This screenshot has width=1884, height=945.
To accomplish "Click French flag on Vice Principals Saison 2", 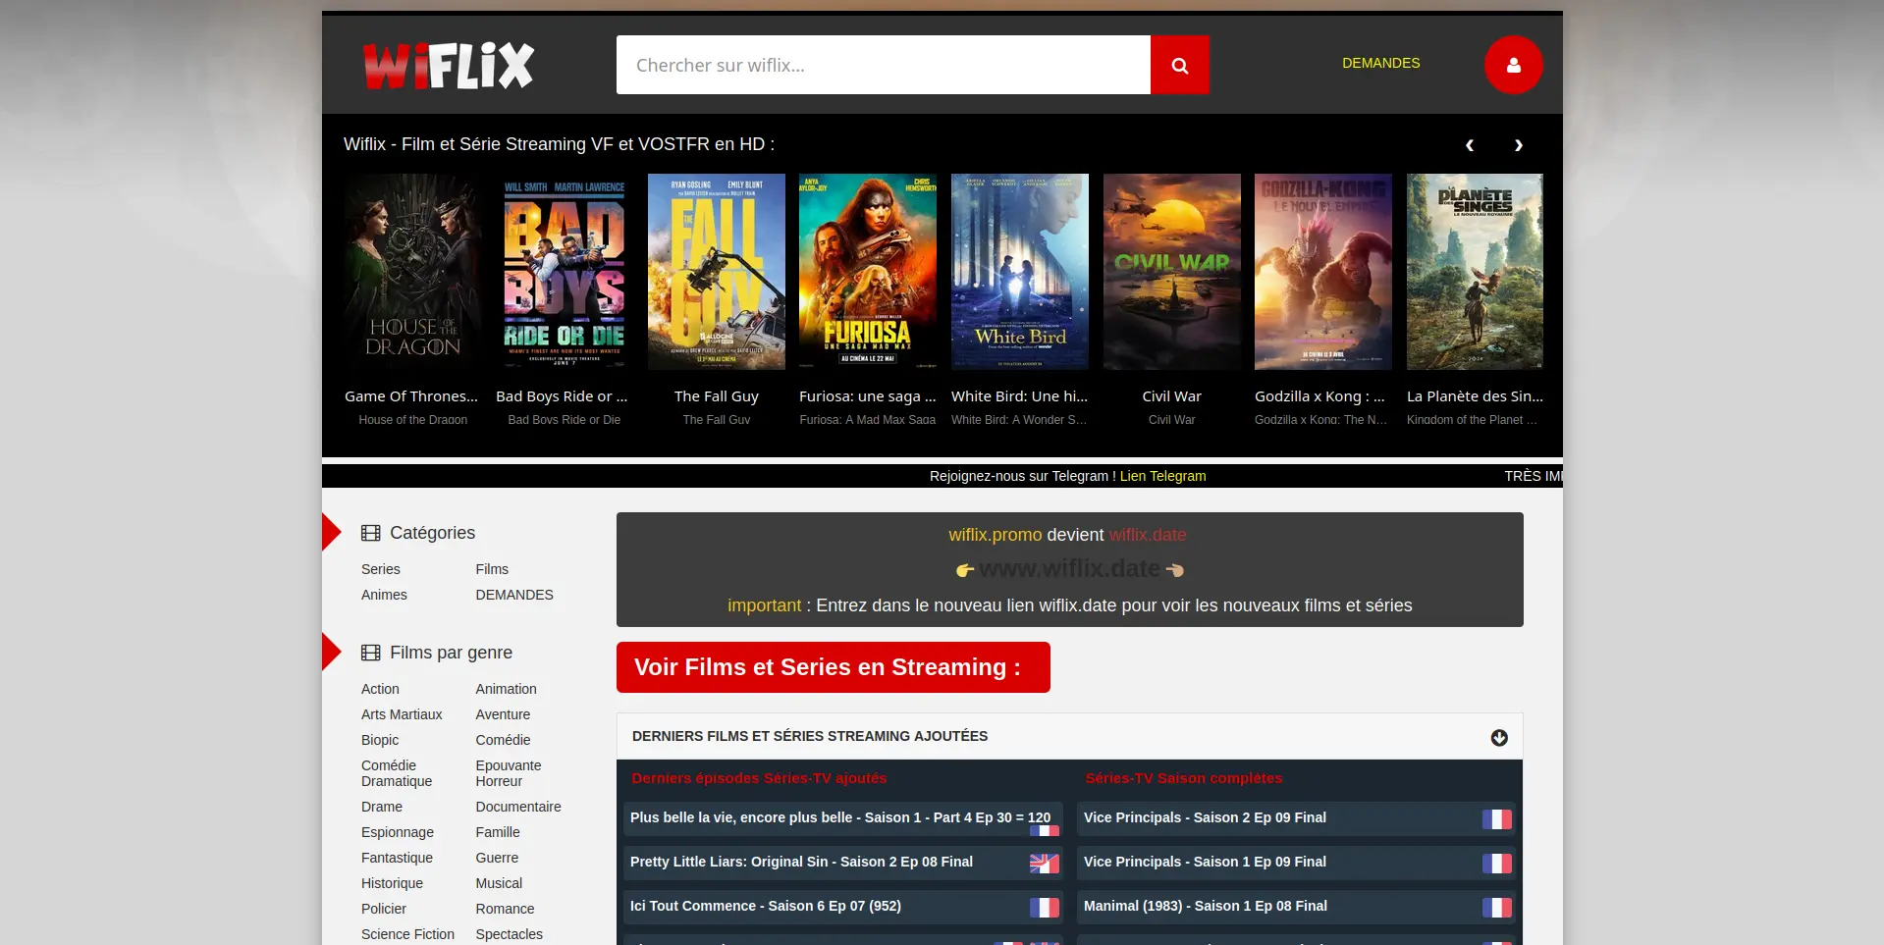I will pyautogui.click(x=1497, y=818).
